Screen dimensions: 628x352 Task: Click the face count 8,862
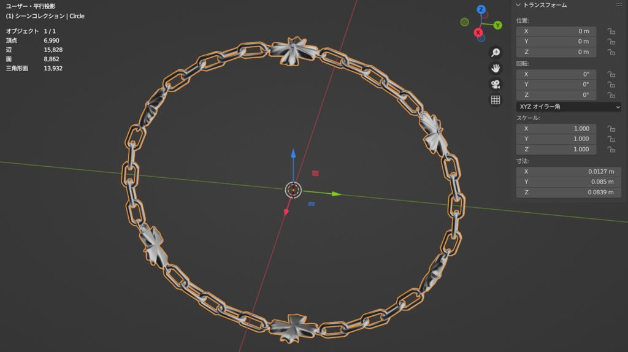(52, 59)
